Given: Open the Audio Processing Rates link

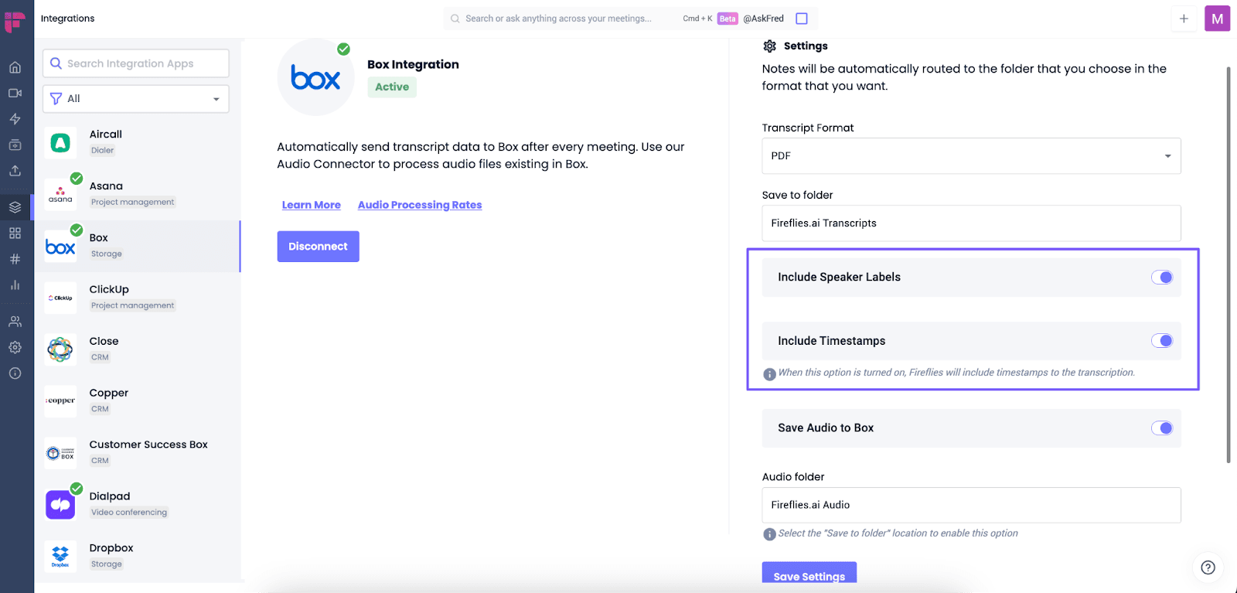Looking at the screenshot, I should click(420, 205).
